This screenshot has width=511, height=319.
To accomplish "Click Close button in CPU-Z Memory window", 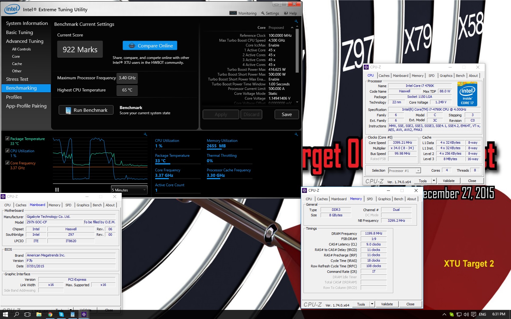I will click(x=410, y=304).
